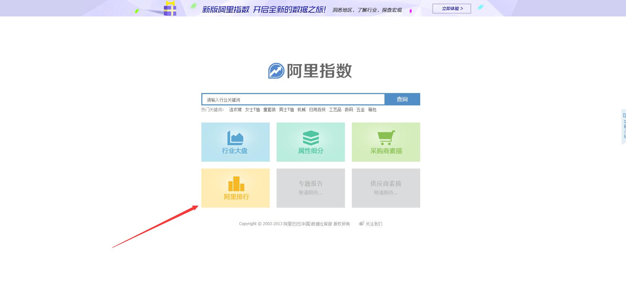
Task: Click the 热门关键词 label
Action: [213, 110]
